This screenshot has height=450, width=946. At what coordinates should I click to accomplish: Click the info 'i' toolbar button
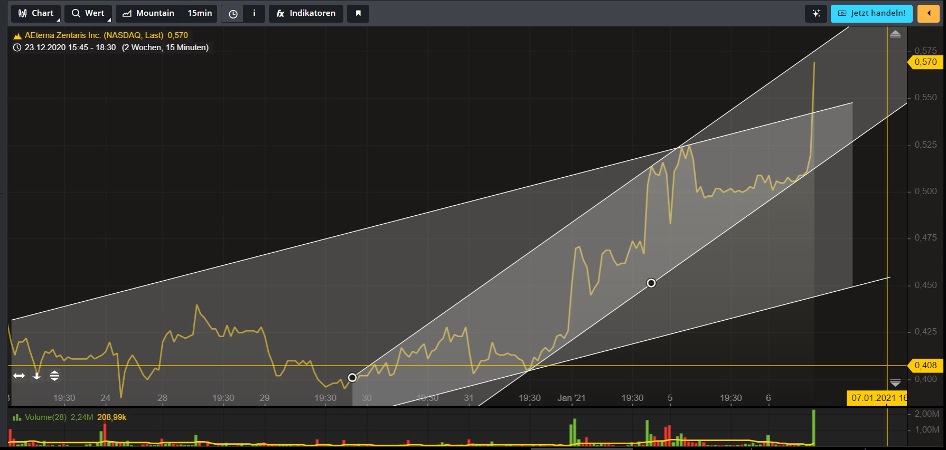254,13
